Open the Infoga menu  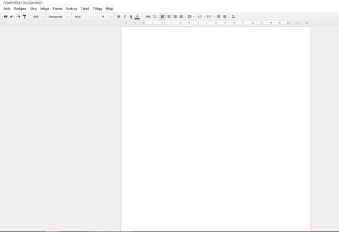pyautogui.click(x=44, y=9)
